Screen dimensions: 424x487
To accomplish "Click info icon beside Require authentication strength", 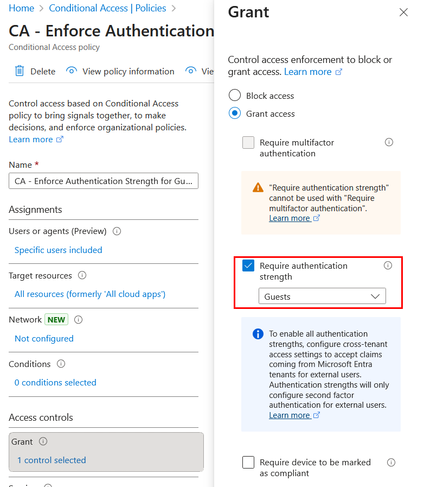I will (x=388, y=265).
